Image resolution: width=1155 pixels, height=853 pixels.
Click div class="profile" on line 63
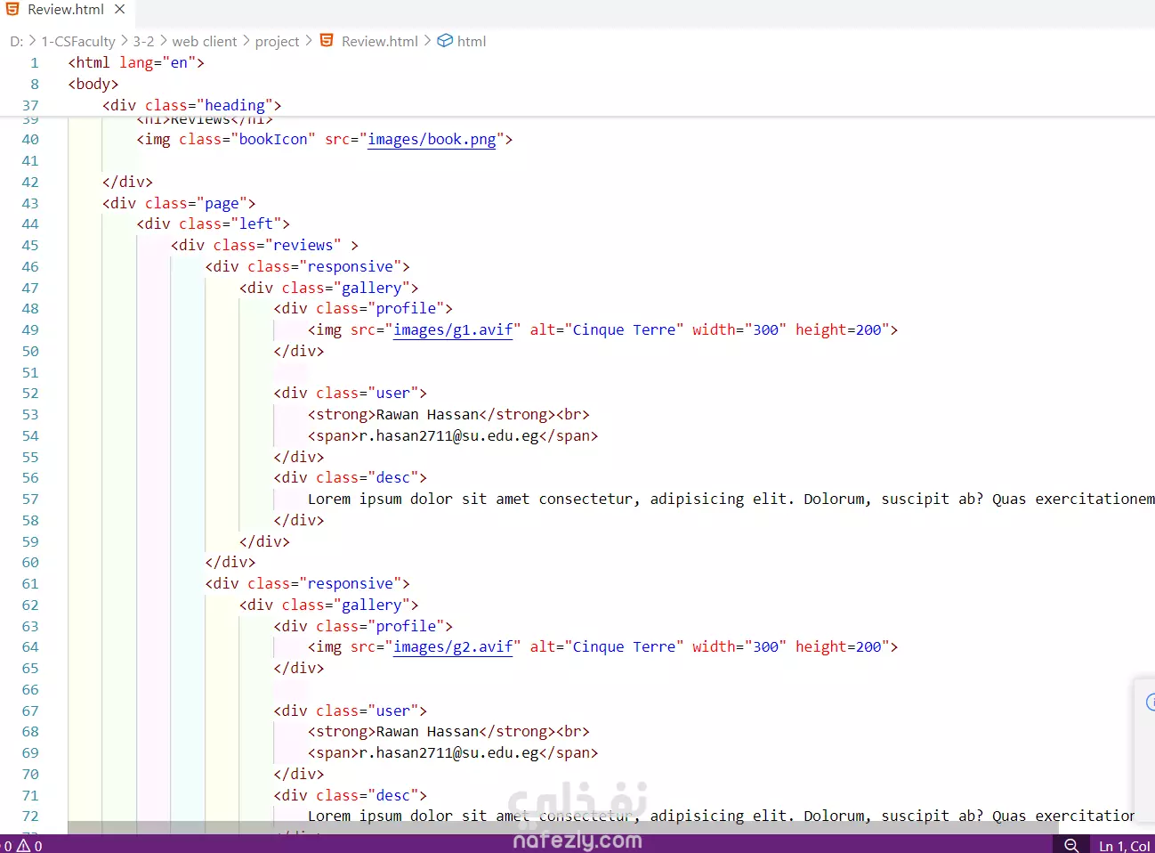pos(363,626)
